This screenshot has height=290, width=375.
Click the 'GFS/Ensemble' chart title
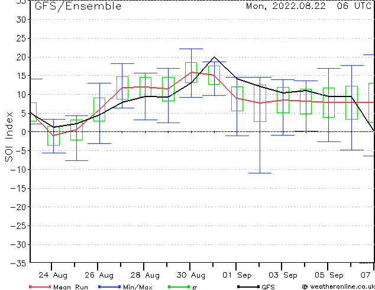point(78,6)
